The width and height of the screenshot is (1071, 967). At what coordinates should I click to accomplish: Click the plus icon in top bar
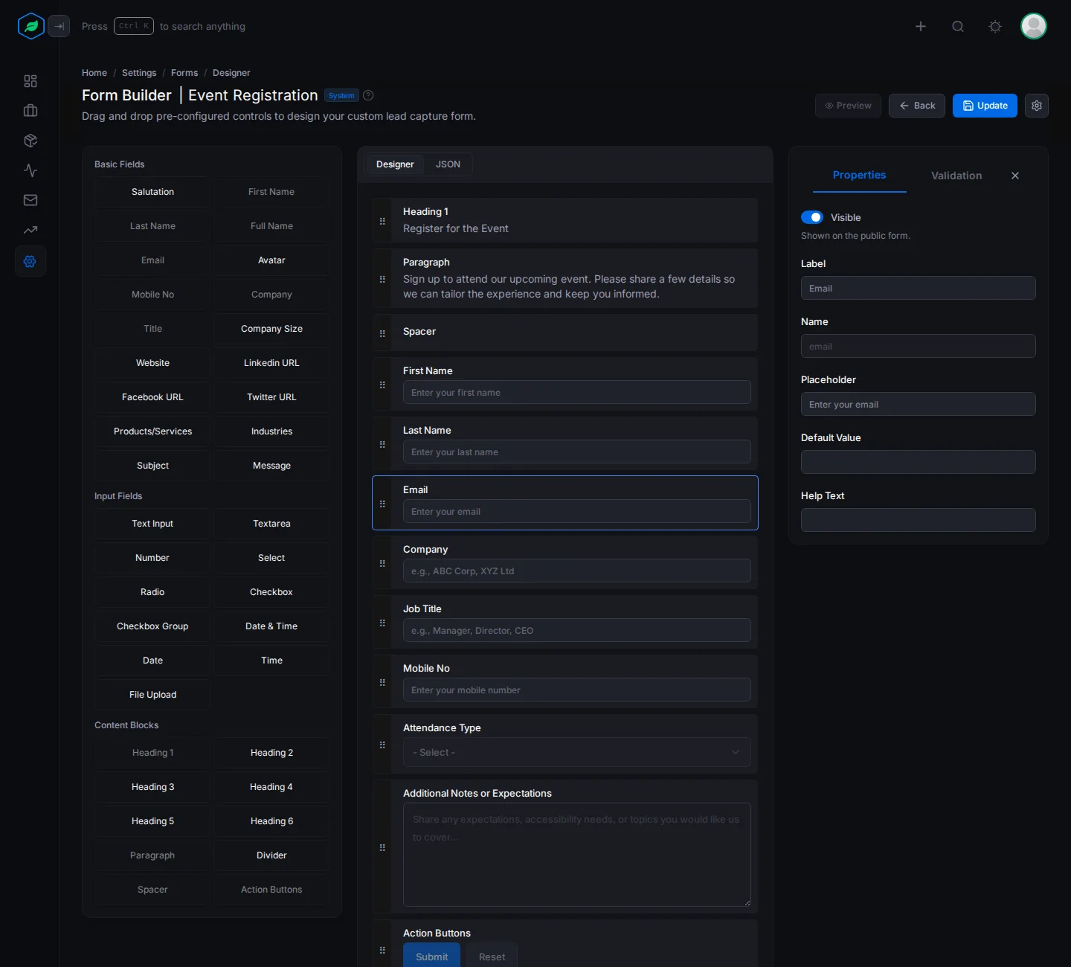pyautogui.click(x=921, y=26)
